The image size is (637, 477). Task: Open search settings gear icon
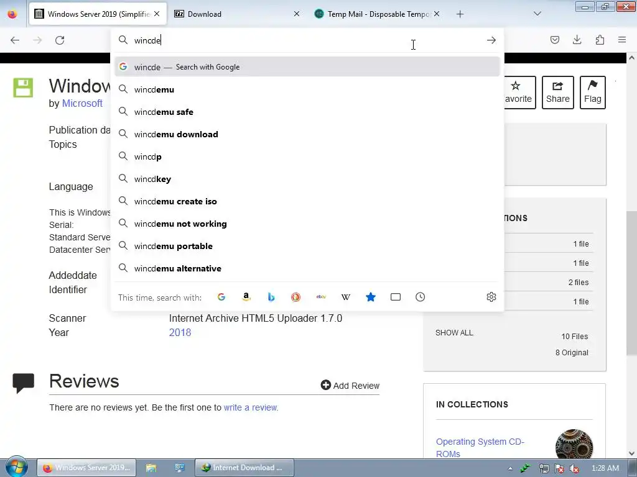coord(491,297)
